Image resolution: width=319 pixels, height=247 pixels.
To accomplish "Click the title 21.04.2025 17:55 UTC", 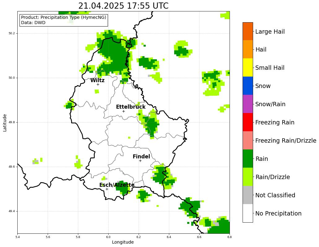I will [123, 6].
